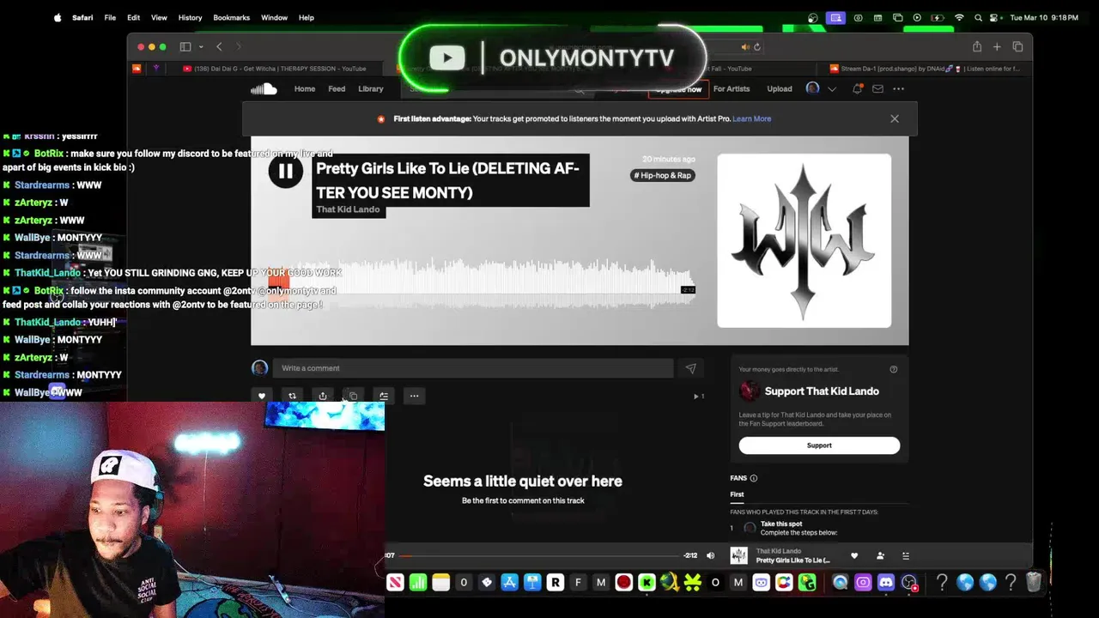This screenshot has height=618, width=1099.
Task: Open the Wi-Fi menu bar icon
Action: click(x=959, y=17)
